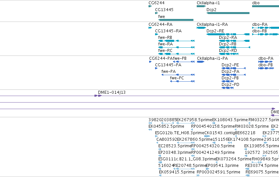This screenshot has width=279, height=177.
Task: Click the CK01543.contig EST label
Action: [x=220, y=133]
